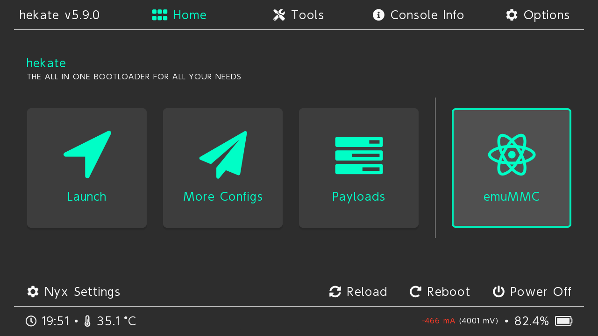Open Nyx Settings text button
This screenshot has height=336, width=598.
[x=82, y=292]
